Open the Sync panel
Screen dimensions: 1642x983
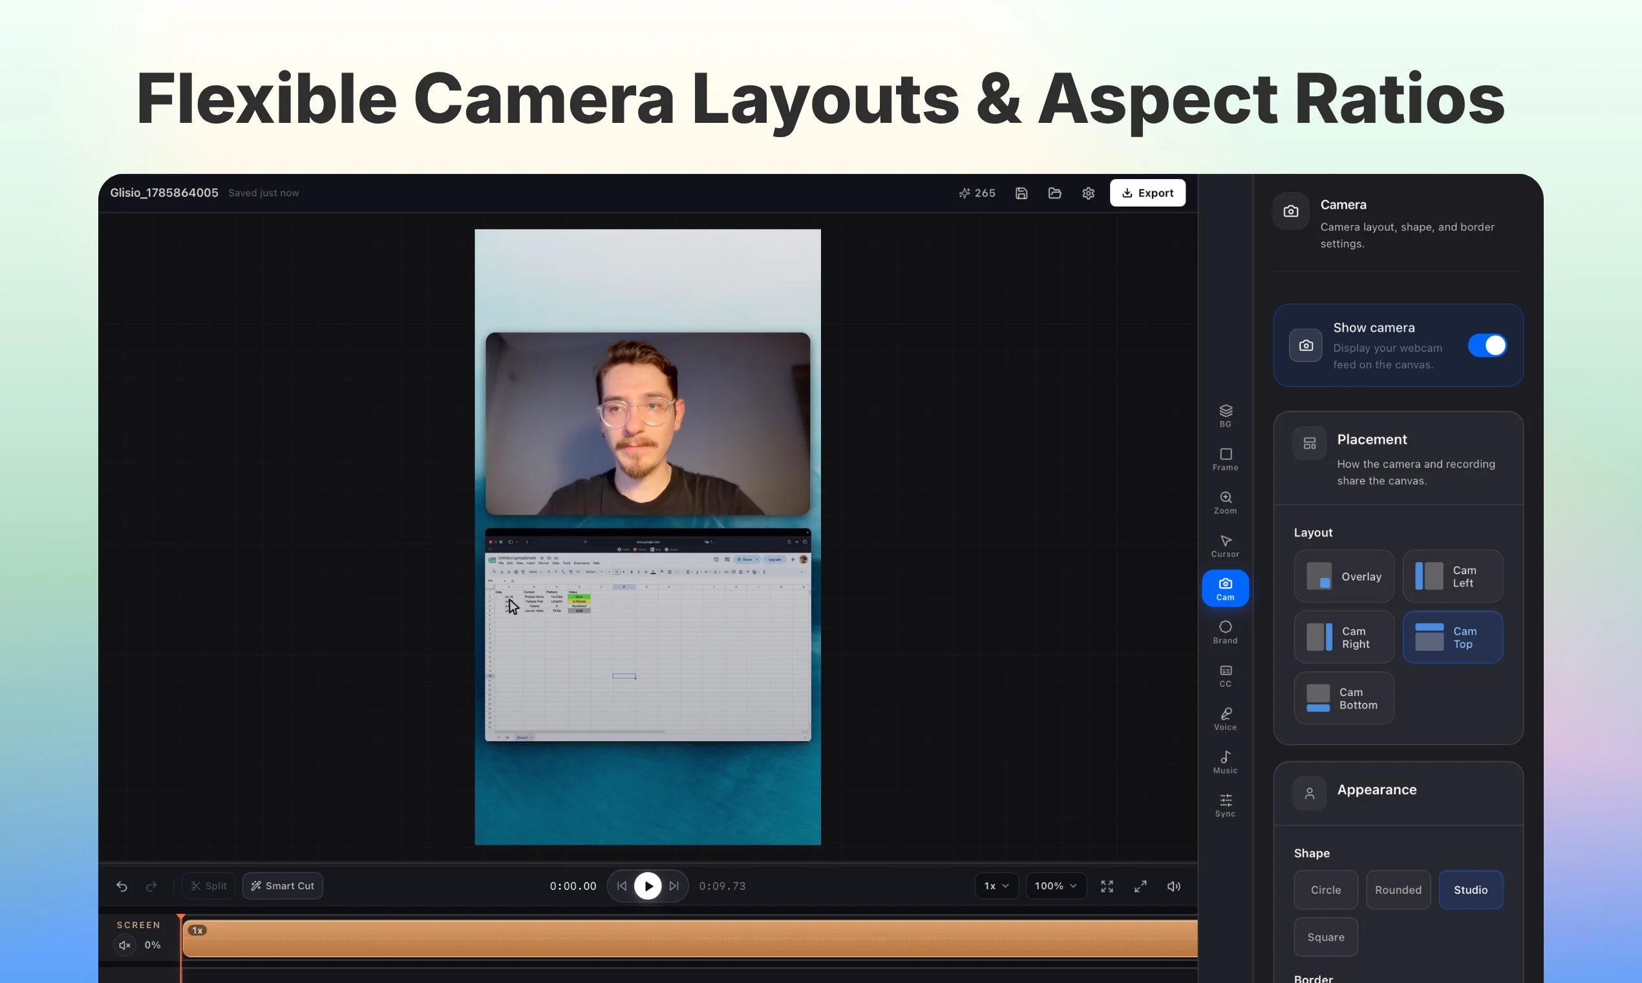(x=1225, y=805)
